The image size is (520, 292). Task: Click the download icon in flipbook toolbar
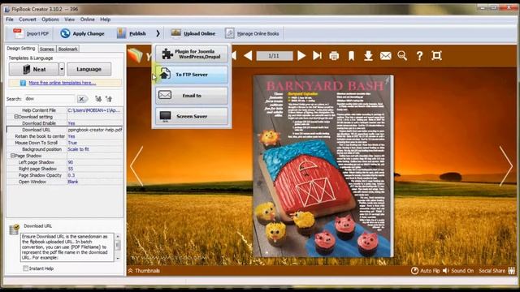[x=368, y=56]
